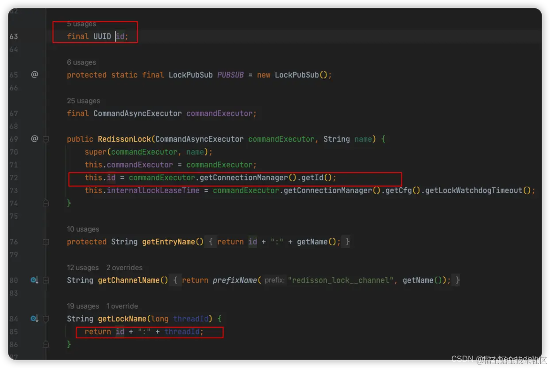Collapse the RedissonLock constructor fold marker

(x=46, y=139)
